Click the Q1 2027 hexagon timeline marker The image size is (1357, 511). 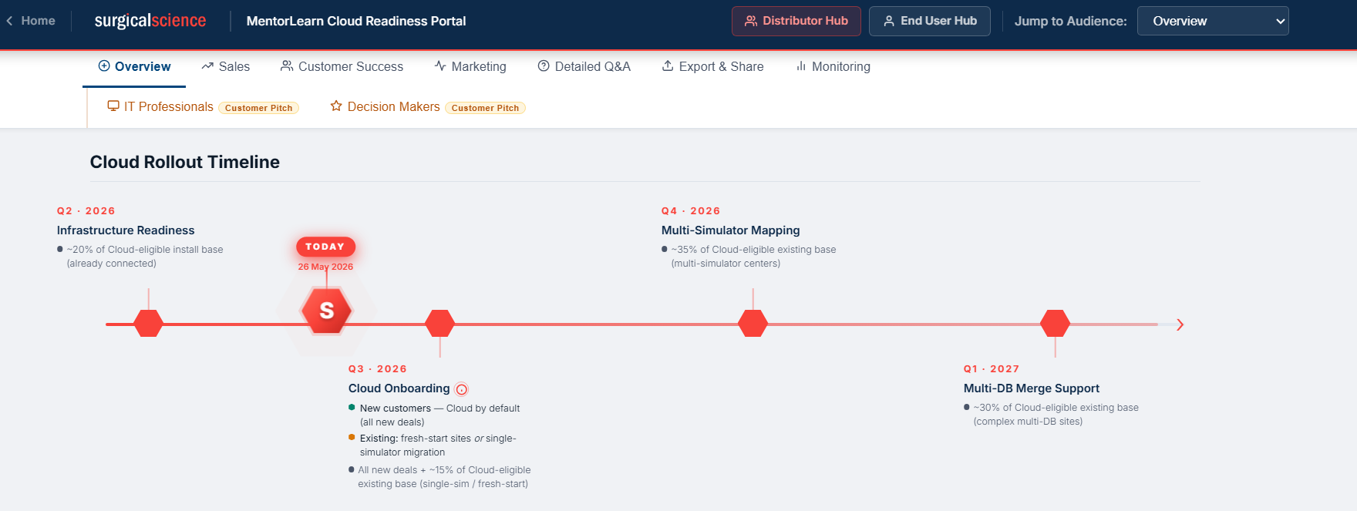1055,324
